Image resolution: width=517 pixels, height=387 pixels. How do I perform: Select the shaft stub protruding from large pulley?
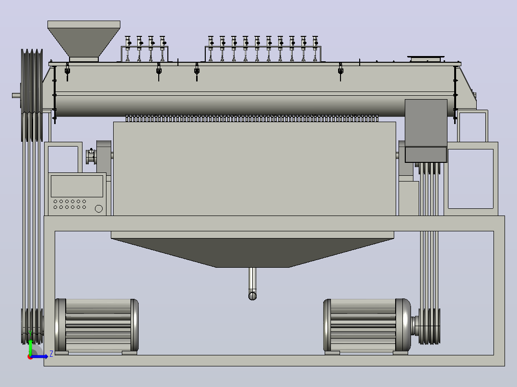click(16, 95)
